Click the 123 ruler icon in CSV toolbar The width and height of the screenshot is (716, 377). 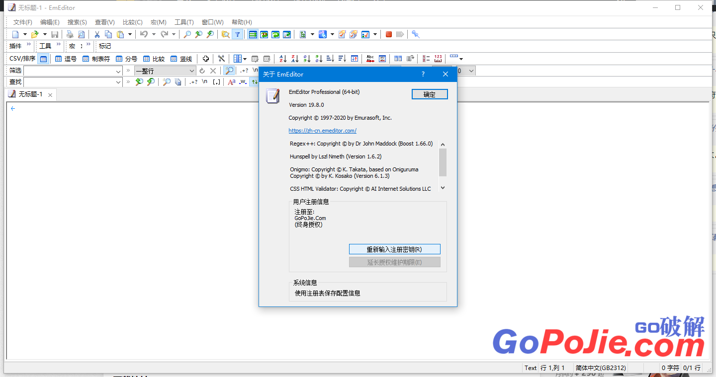point(438,59)
